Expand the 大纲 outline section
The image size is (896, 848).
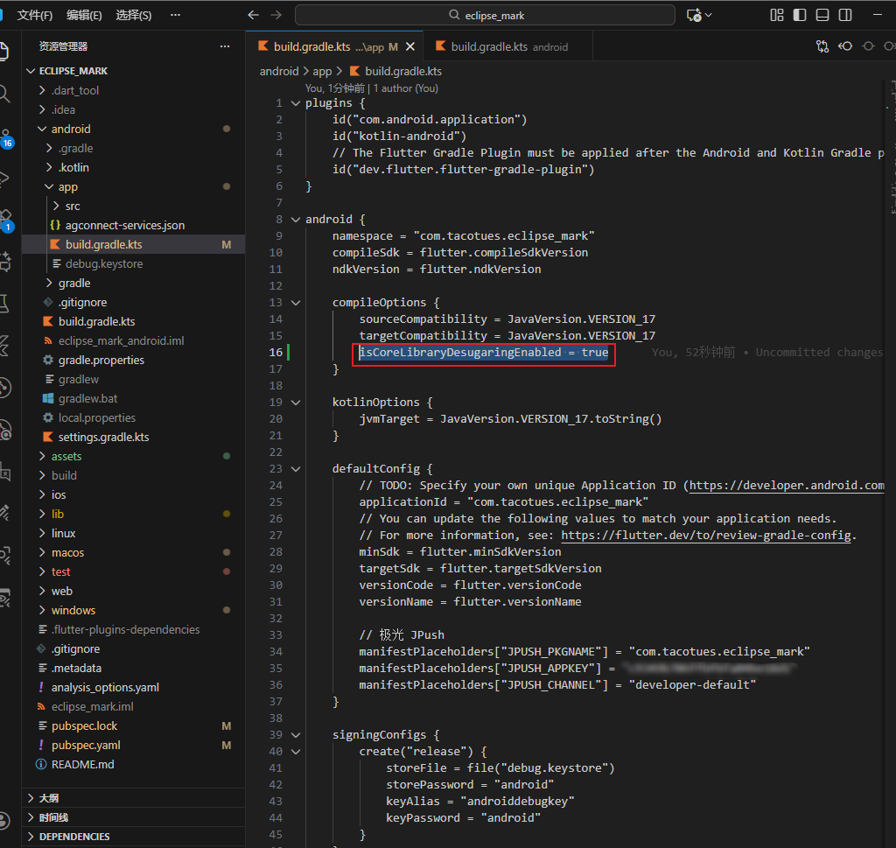(x=134, y=798)
